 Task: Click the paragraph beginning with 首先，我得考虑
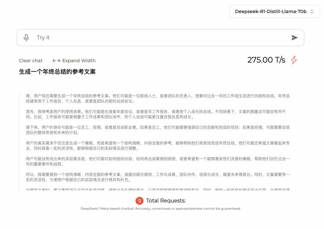click(x=156, y=114)
